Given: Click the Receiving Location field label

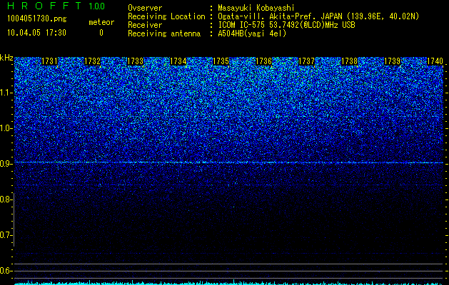Looking at the screenshot, I should (x=166, y=16).
